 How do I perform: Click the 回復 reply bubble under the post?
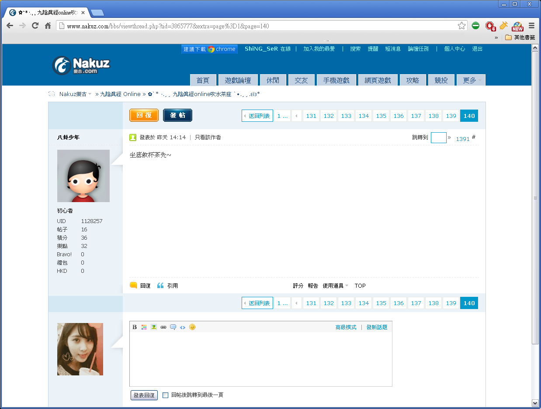(133, 285)
